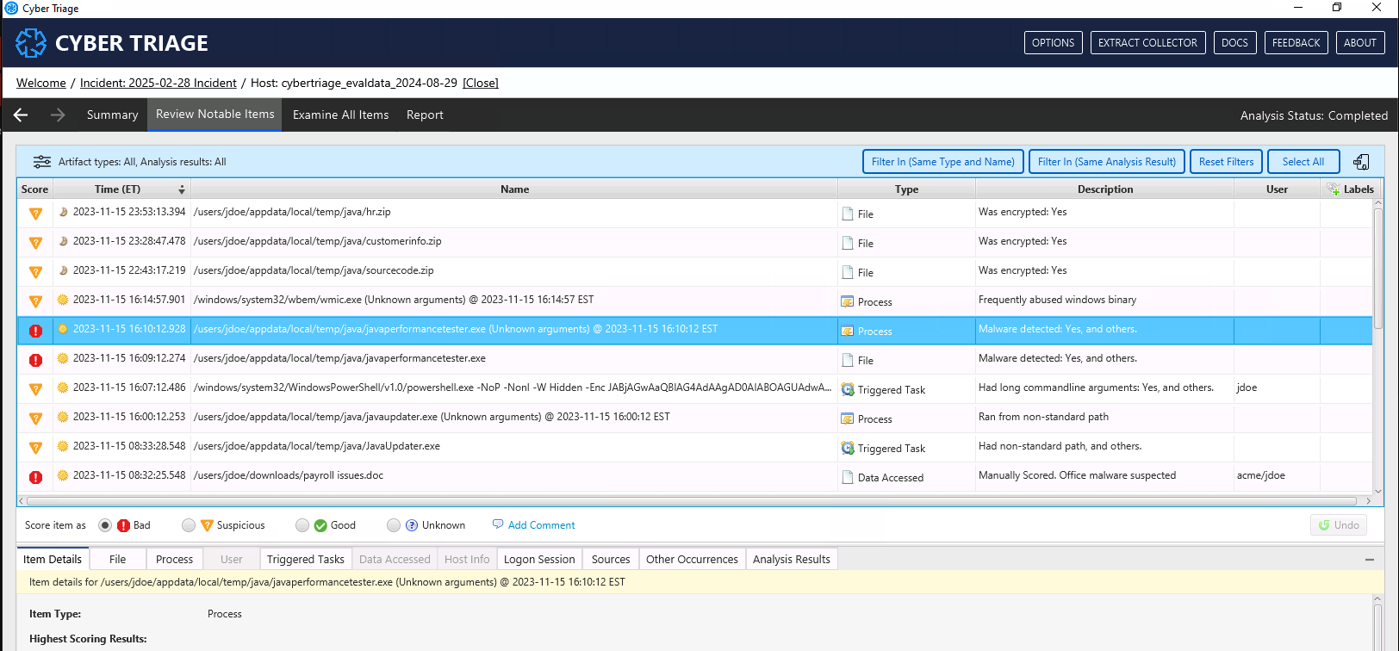Open the Labels column header
1399x651 pixels.
[1351, 189]
